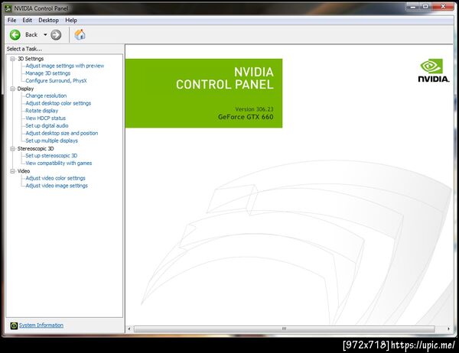Collapse the Video tree node
This screenshot has height=353, width=459.
pos(12,171)
